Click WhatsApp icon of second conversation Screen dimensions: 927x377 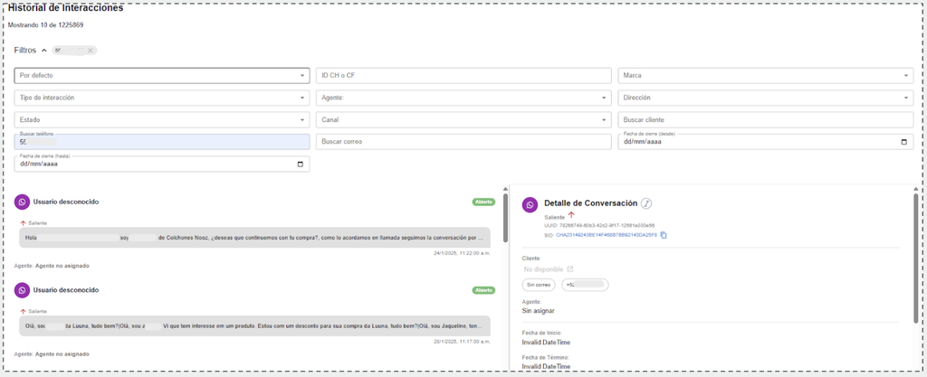point(23,290)
